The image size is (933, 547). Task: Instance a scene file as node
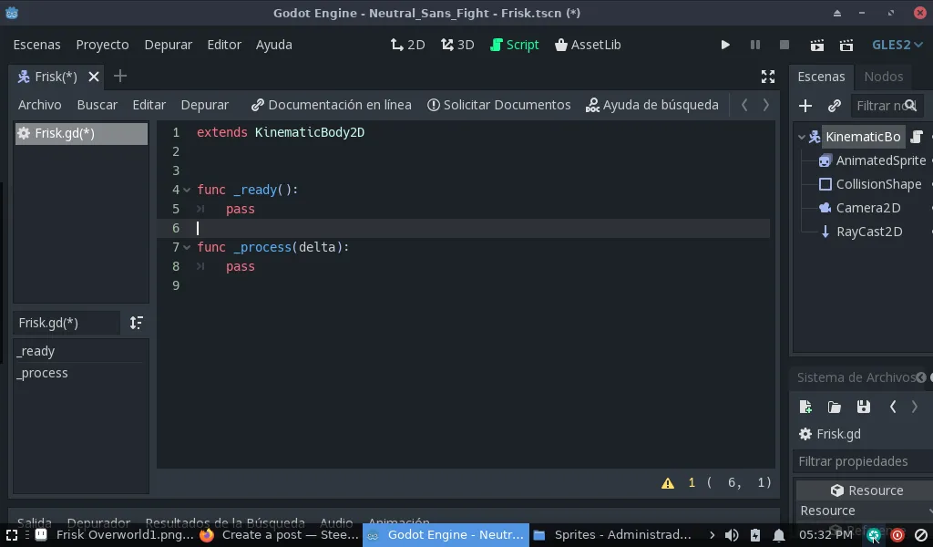pos(835,106)
